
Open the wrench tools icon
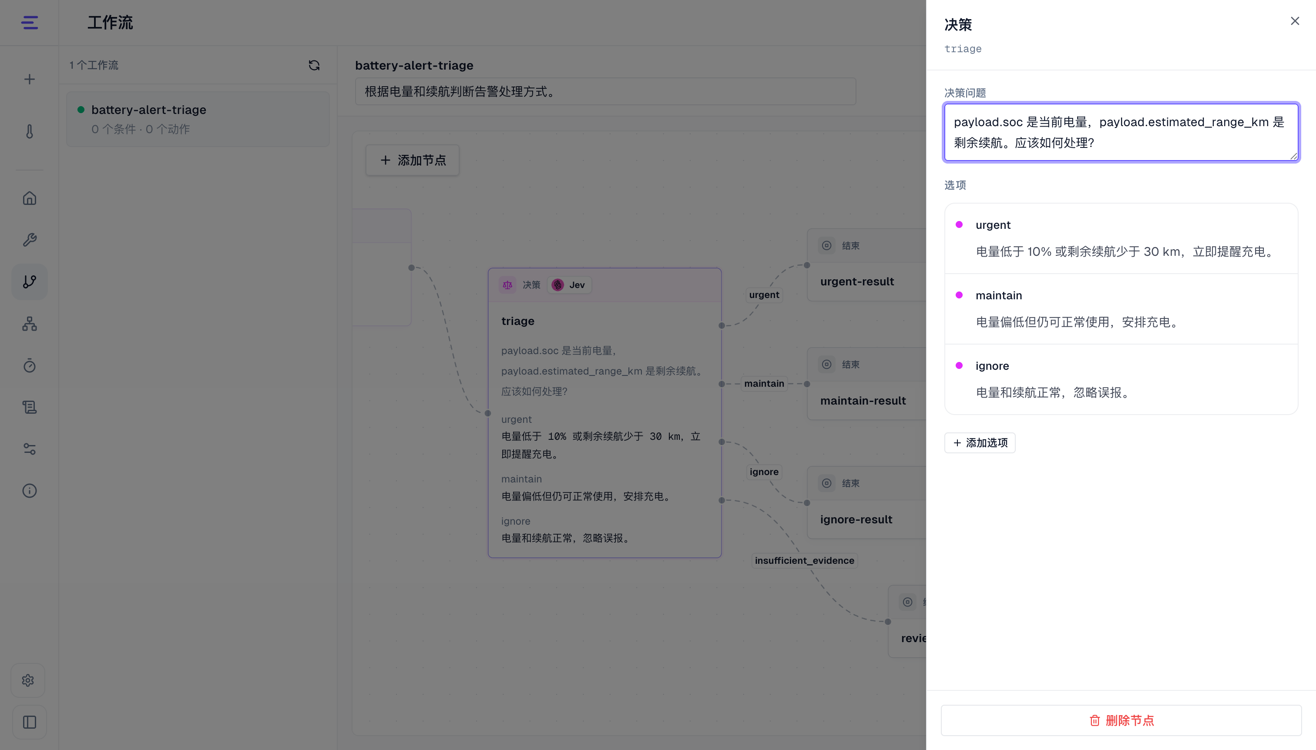(29, 240)
